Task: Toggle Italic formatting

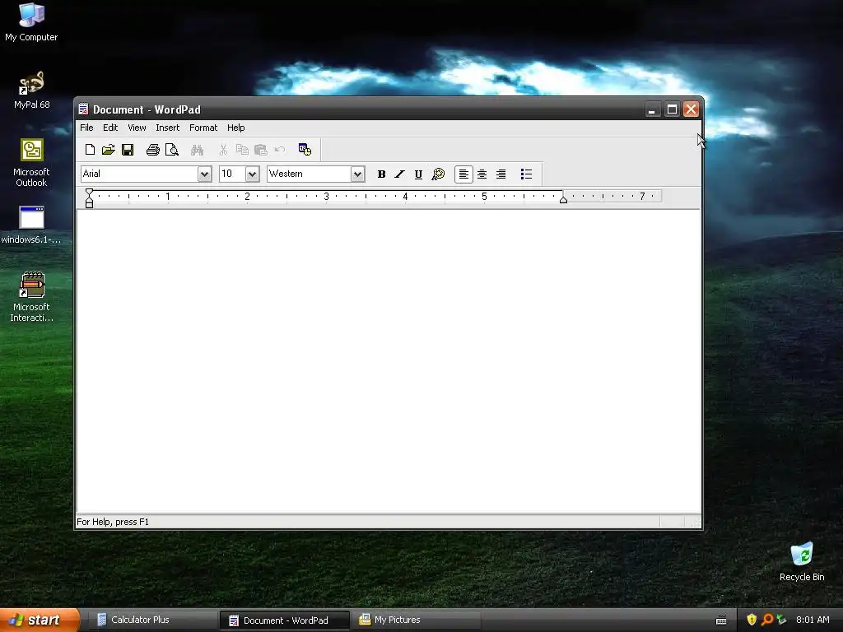Action: pos(399,174)
